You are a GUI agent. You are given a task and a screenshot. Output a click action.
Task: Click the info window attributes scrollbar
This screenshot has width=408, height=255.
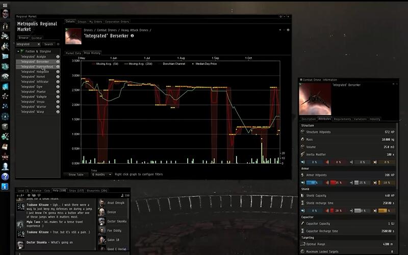click(397, 156)
